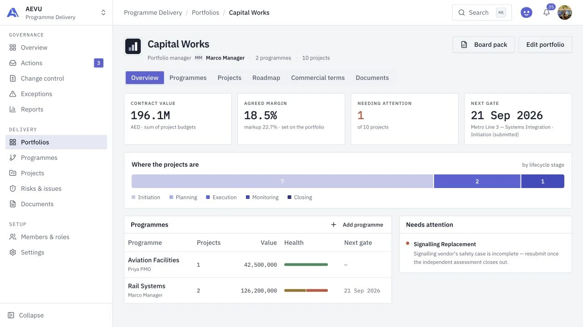Click the Settings gear icon
This screenshot has width=583, height=327.
tap(13, 253)
